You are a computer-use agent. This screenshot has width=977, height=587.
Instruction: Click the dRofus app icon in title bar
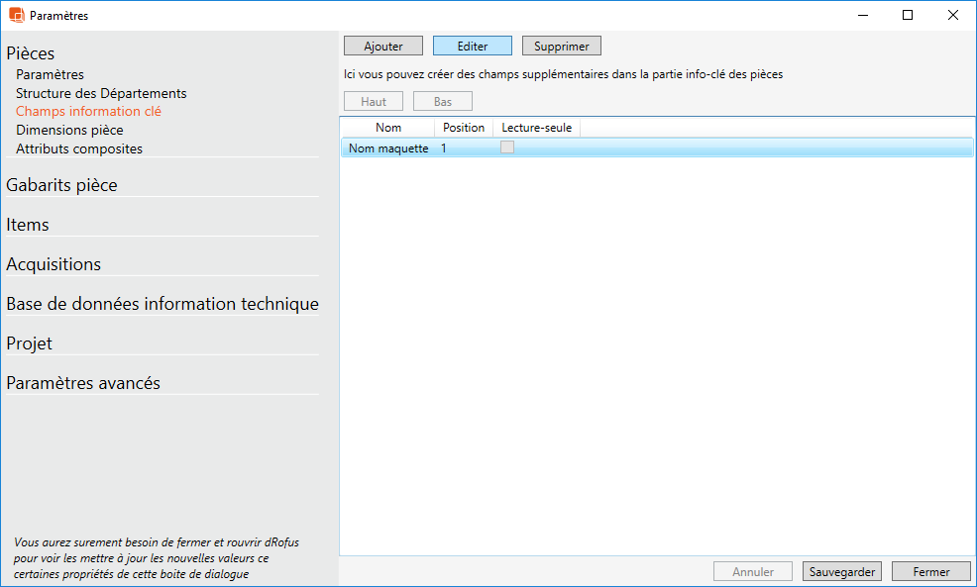[x=16, y=15]
